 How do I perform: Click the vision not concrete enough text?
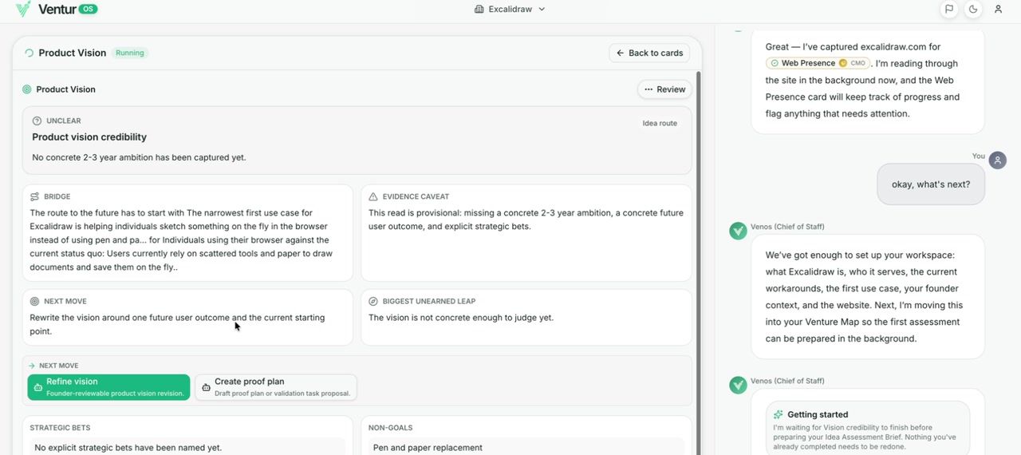tap(461, 318)
